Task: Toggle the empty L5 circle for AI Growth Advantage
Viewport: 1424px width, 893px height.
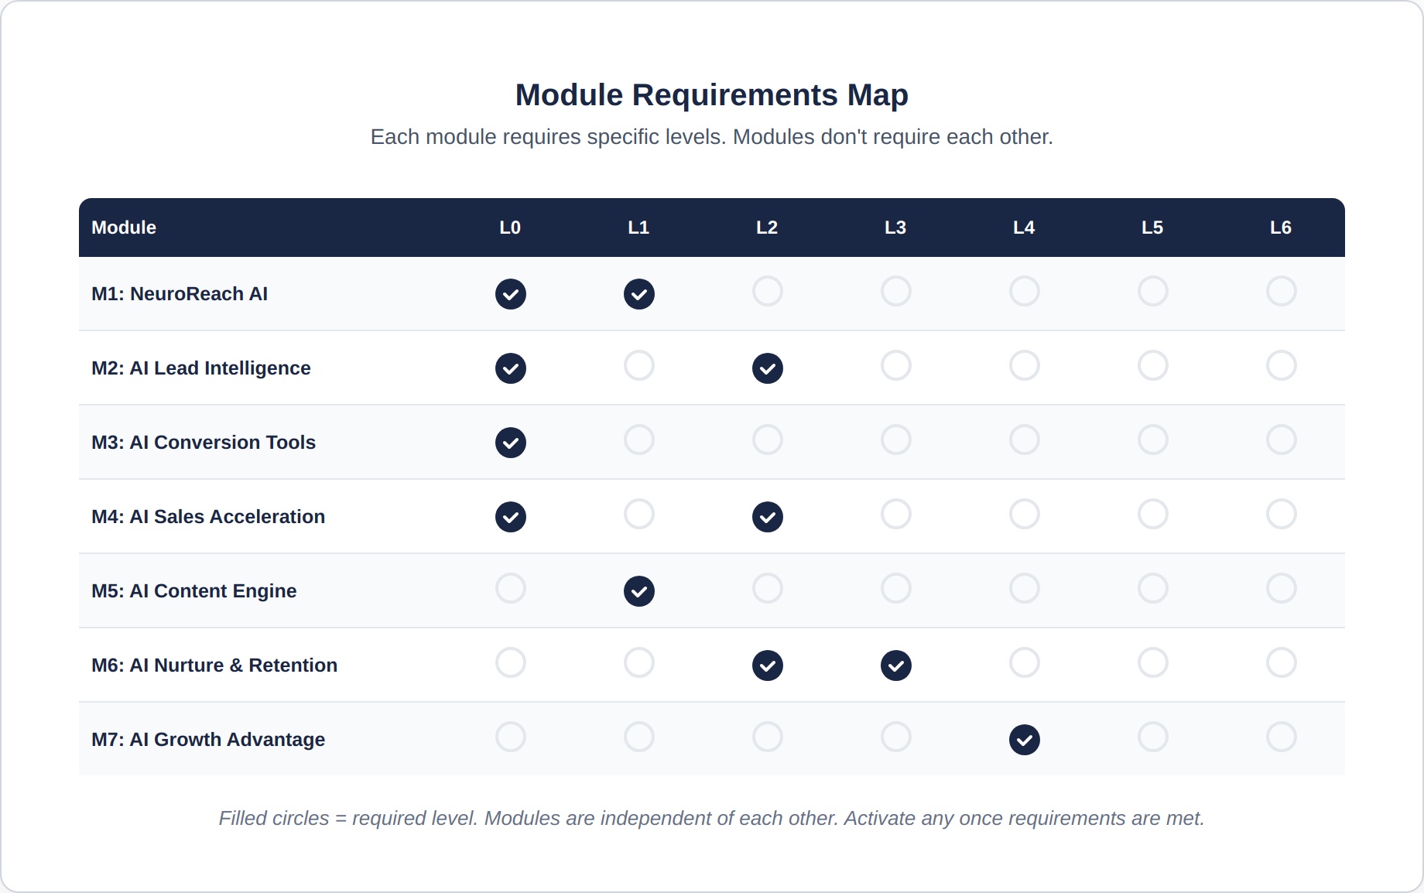Action: (x=1153, y=737)
